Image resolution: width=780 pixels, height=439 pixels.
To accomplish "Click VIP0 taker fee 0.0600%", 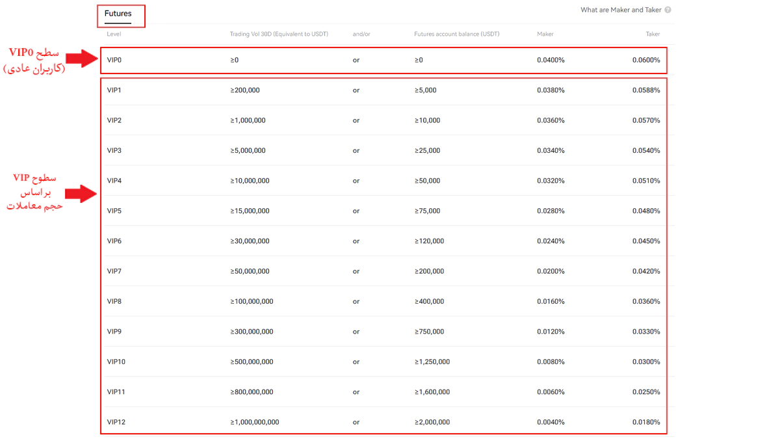I will tap(645, 60).
